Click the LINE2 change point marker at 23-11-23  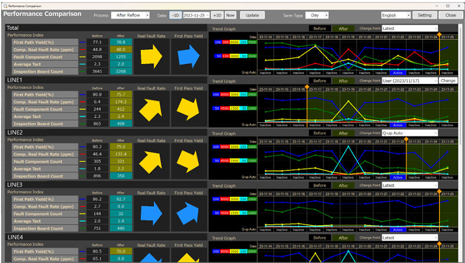coord(406,139)
